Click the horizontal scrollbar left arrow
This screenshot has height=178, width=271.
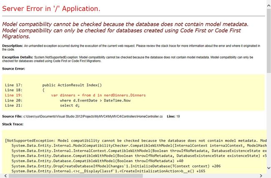[x=5, y=176]
